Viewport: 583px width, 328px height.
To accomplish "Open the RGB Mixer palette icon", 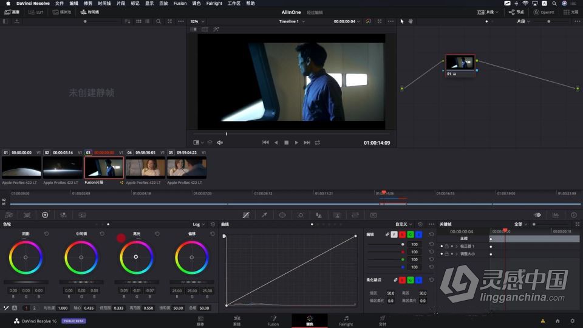I will point(63,215).
